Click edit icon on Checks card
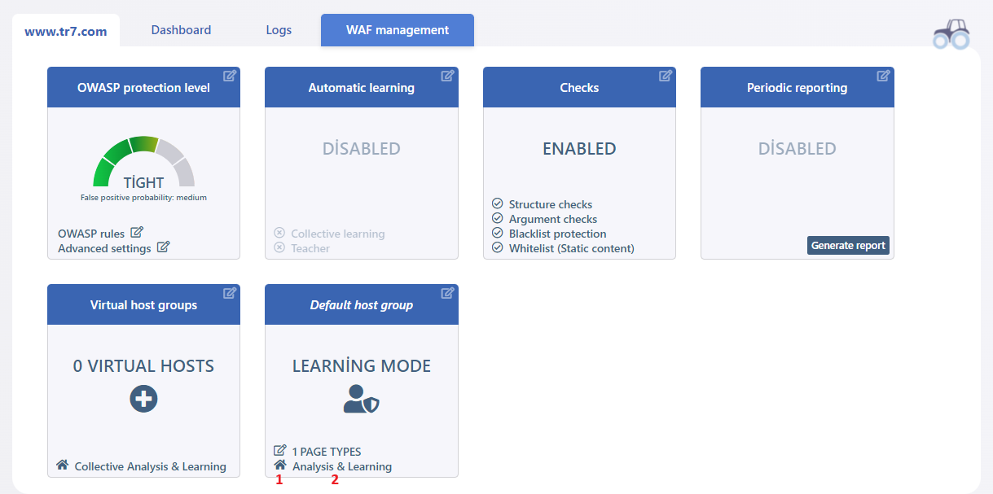The height and width of the screenshot is (494, 993). coord(666,76)
